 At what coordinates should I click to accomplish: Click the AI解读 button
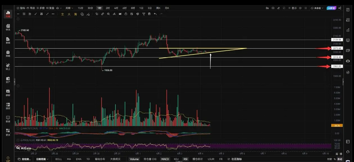click(x=332, y=8)
